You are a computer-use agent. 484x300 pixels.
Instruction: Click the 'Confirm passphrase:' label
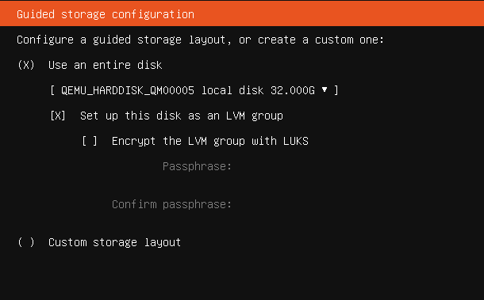171,204
